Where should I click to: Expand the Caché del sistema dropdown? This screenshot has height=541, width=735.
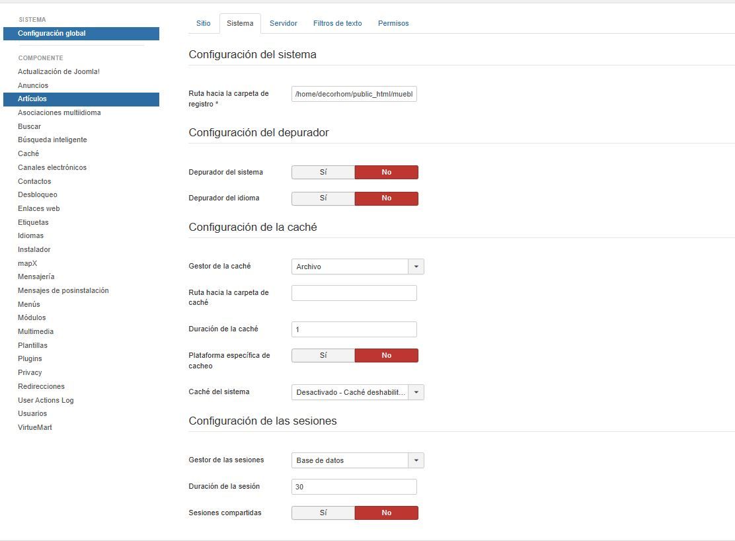tap(357, 392)
